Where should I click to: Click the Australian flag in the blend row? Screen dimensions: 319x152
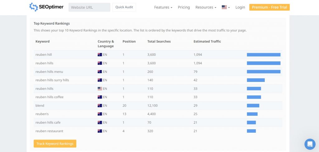(100, 106)
